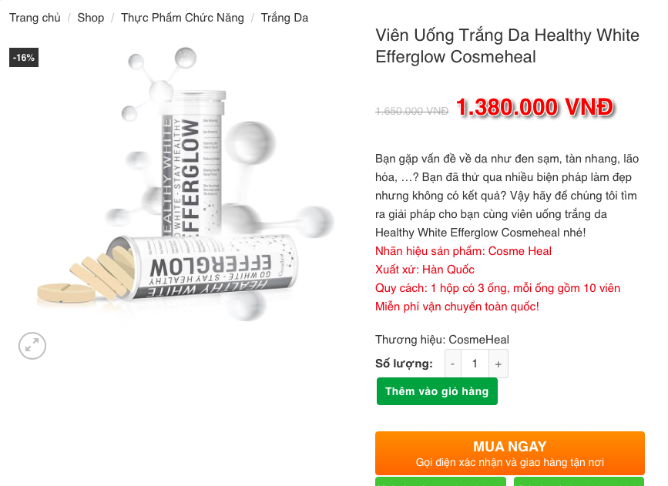Screen dimensions: 668x486
Task: Click the right green button below MUA NGAY
Action: coord(579,481)
